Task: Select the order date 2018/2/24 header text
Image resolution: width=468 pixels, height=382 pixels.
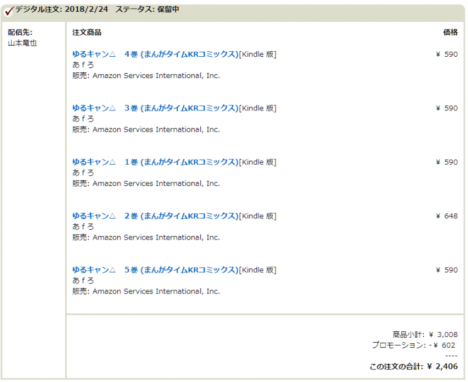Action: [x=86, y=9]
